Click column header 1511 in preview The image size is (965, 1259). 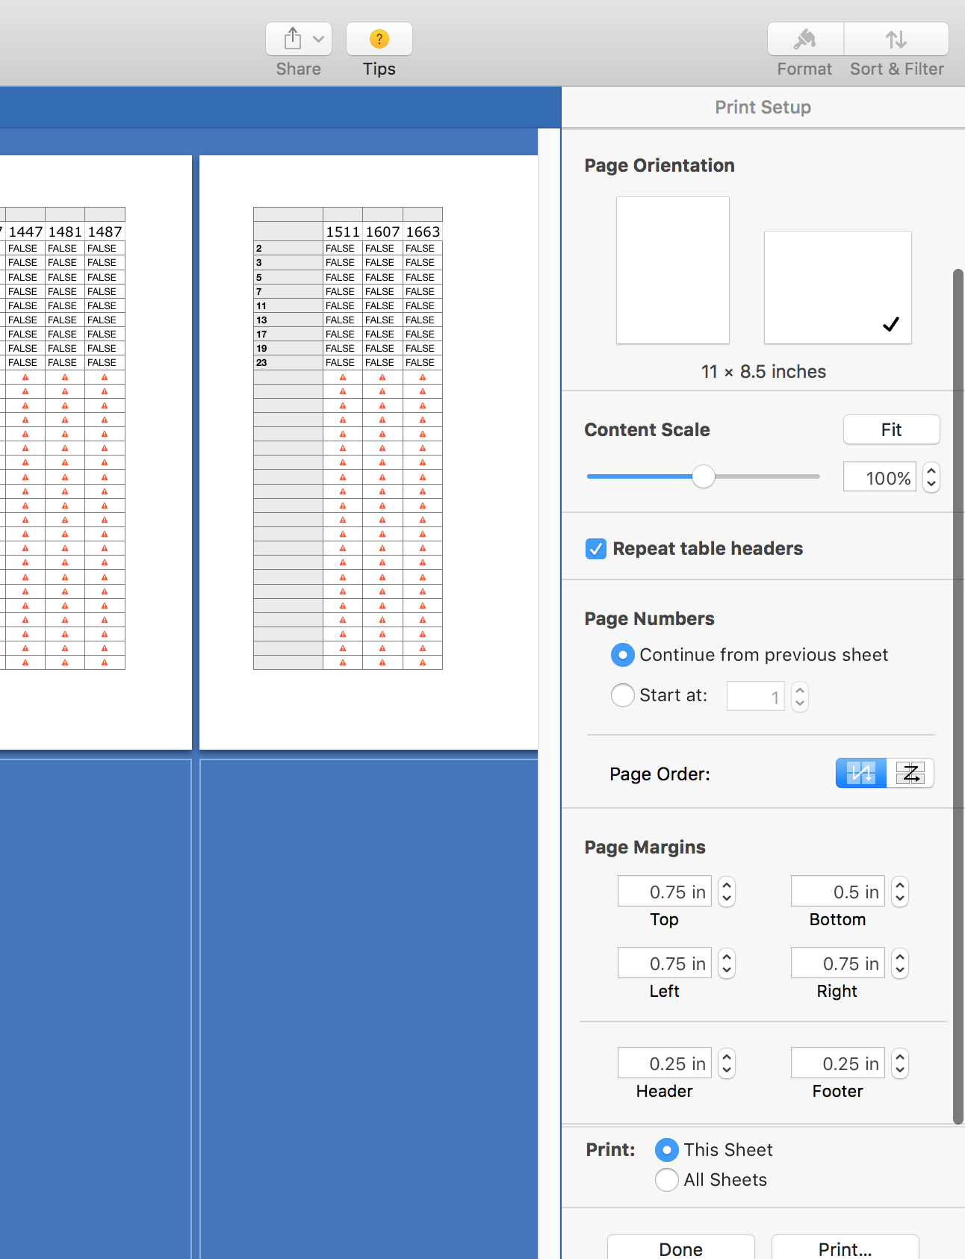tap(343, 231)
